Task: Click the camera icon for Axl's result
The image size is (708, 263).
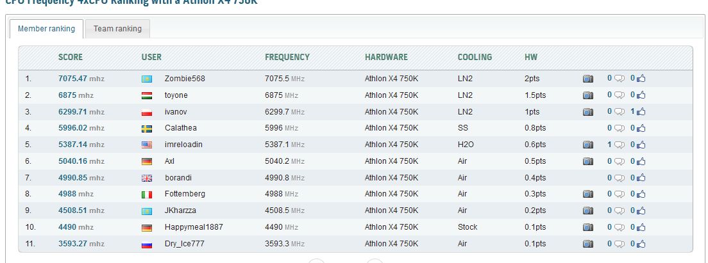Action: click(x=588, y=161)
